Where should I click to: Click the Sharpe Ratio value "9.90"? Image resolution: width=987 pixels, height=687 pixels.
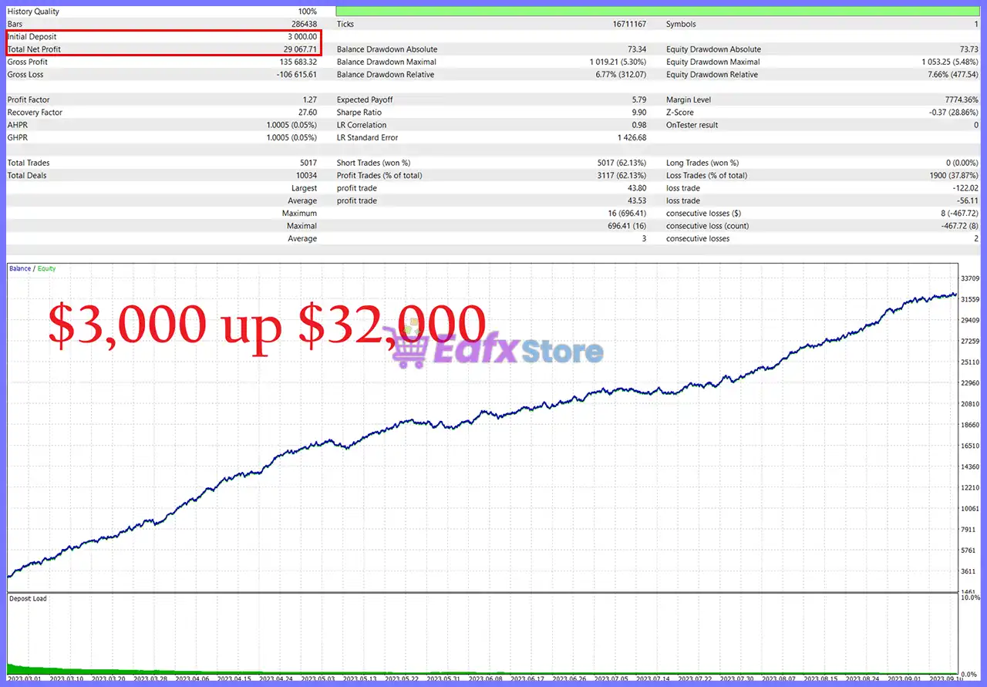(639, 113)
